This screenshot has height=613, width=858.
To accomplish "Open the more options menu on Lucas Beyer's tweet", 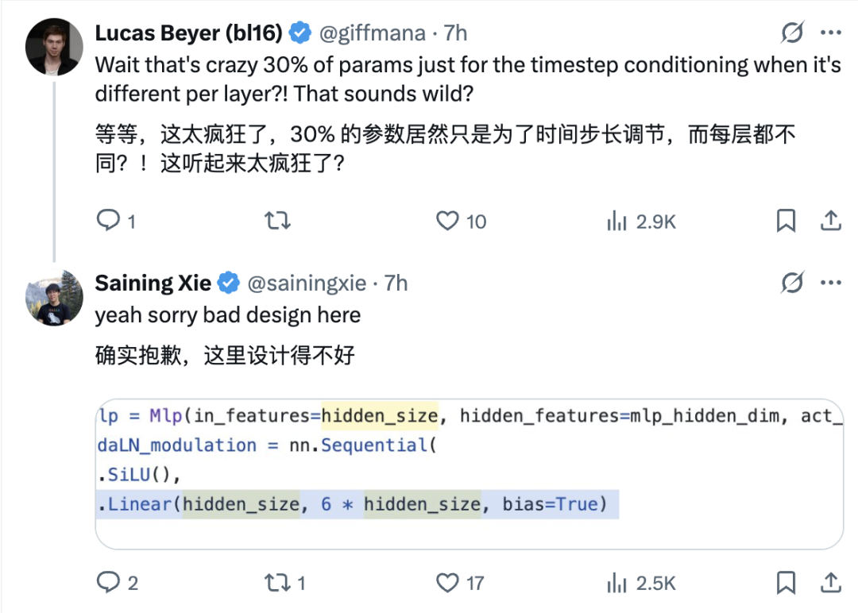I will click(831, 32).
